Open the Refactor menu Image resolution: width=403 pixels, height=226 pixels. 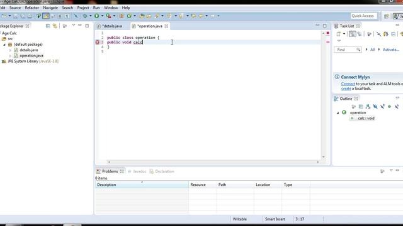(x=32, y=8)
